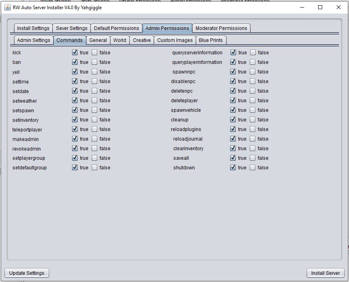The width and height of the screenshot is (349, 282).
Task: Open Default Permissions tab
Action: click(x=116, y=28)
